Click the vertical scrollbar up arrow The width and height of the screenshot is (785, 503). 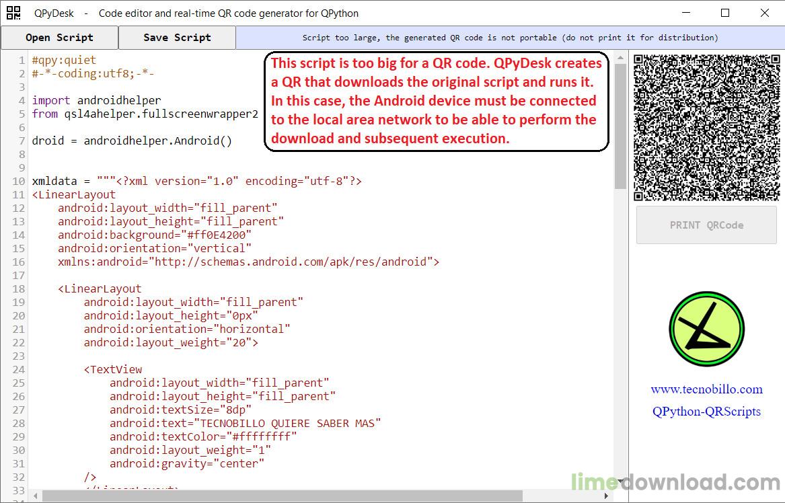tap(620, 58)
